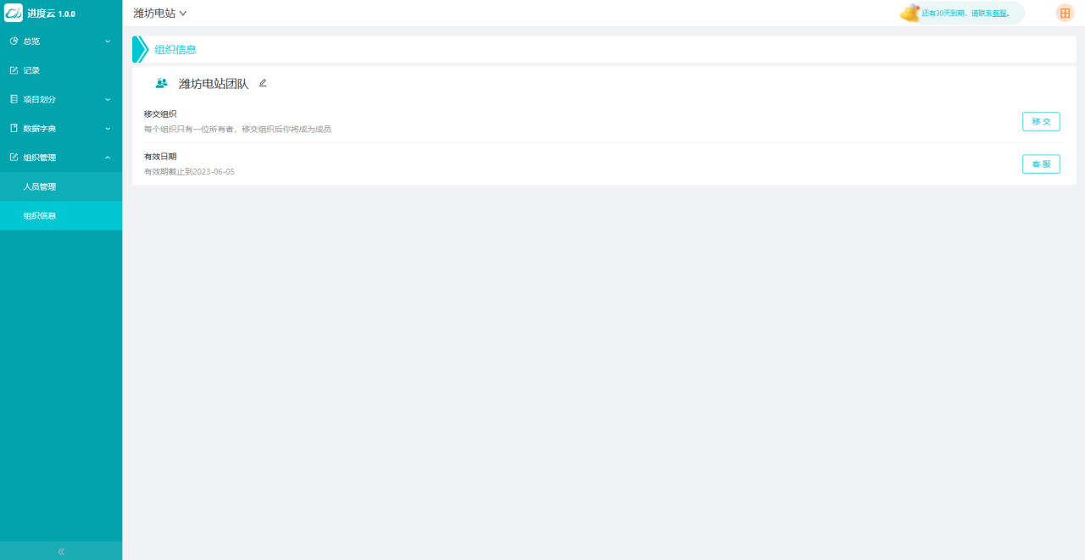Viewport: 1085px width, 560px height.
Task: Collapse the 组织管理 submenu arrow
Action: [108, 158]
